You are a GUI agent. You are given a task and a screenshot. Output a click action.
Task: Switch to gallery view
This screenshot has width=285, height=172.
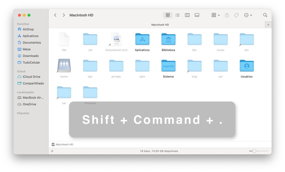(197, 15)
